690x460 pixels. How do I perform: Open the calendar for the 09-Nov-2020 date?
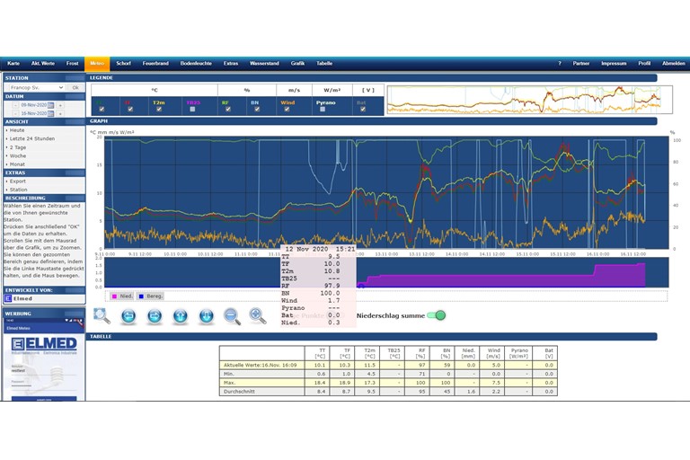pos(51,105)
